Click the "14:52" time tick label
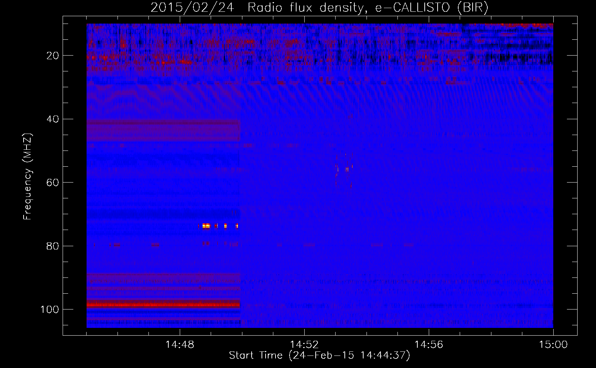The width and height of the screenshot is (596, 368). tap(304, 345)
